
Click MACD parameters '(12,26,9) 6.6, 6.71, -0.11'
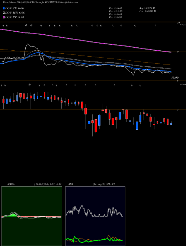click(48, 184)
